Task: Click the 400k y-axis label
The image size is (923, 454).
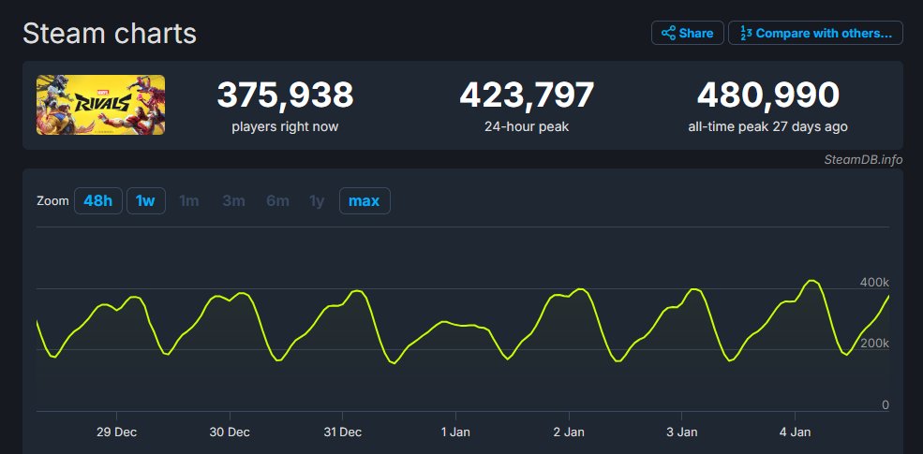Action: 874,283
